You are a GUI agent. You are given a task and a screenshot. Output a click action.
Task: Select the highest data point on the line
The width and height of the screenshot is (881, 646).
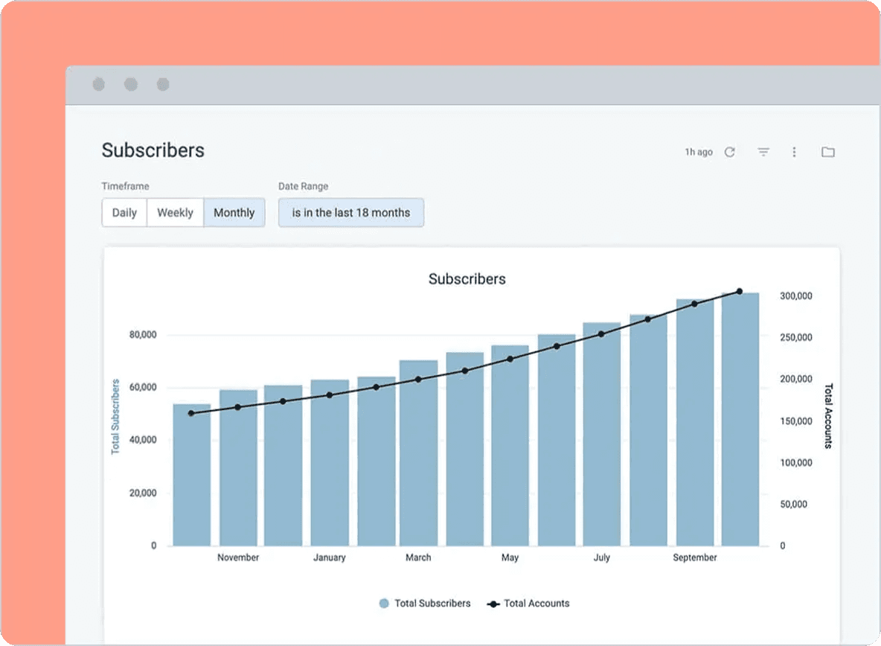tap(739, 291)
